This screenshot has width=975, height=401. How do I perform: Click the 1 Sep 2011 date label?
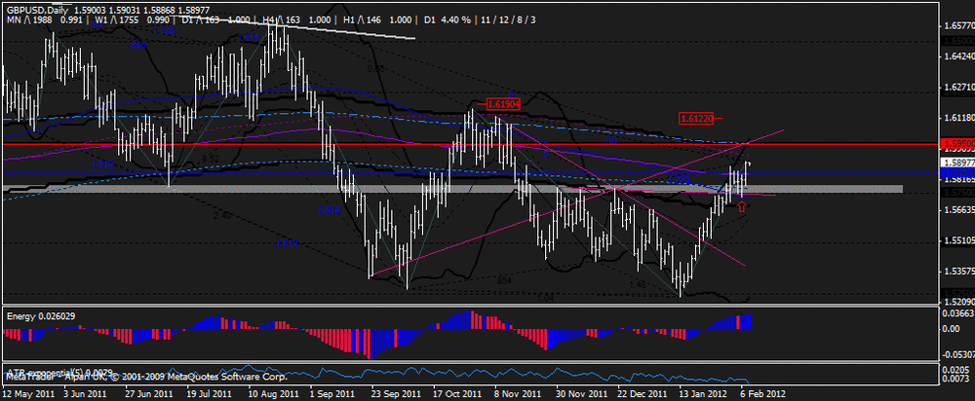pyautogui.click(x=332, y=394)
